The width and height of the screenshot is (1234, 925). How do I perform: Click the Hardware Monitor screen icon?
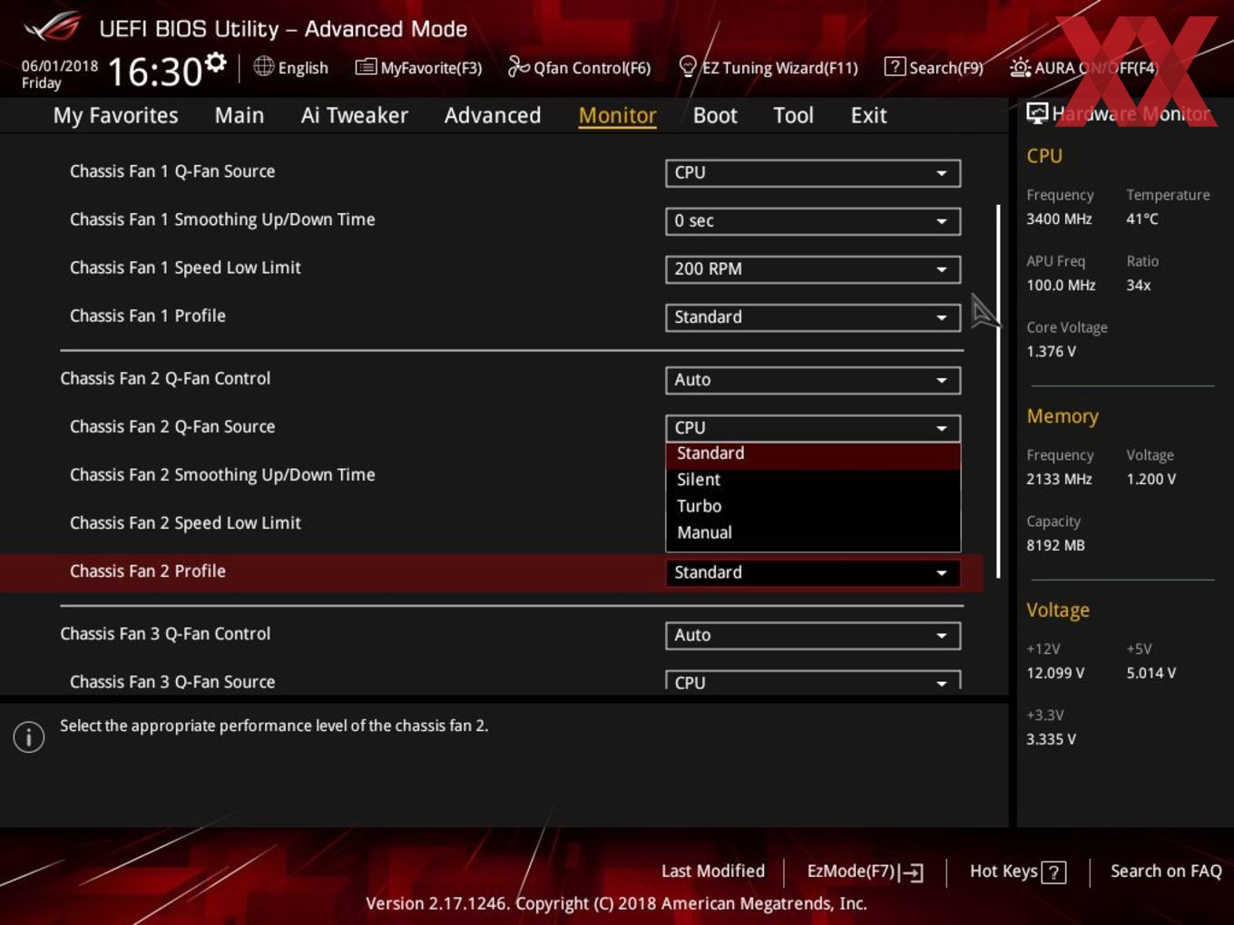pyautogui.click(x=1036, y=112)
